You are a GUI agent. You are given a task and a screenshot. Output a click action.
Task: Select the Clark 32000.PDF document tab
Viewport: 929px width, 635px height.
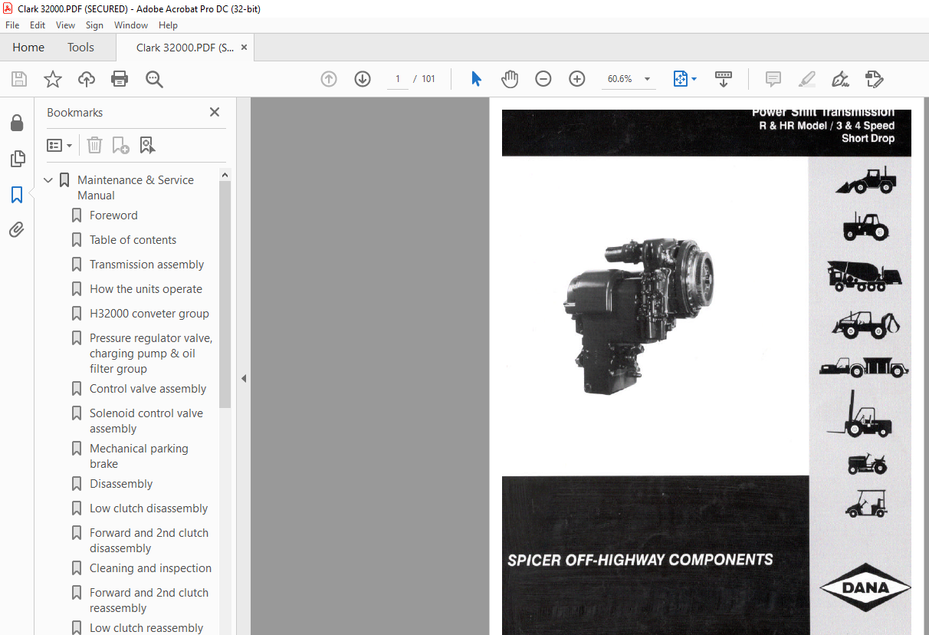click(x=185, y=48)
